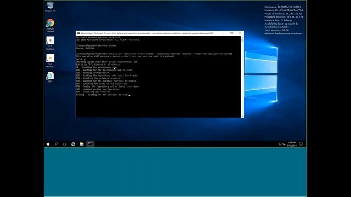Click the 'Enabling the database services' line
Screen dimensions: 351x197
click(x=99, y=78)
